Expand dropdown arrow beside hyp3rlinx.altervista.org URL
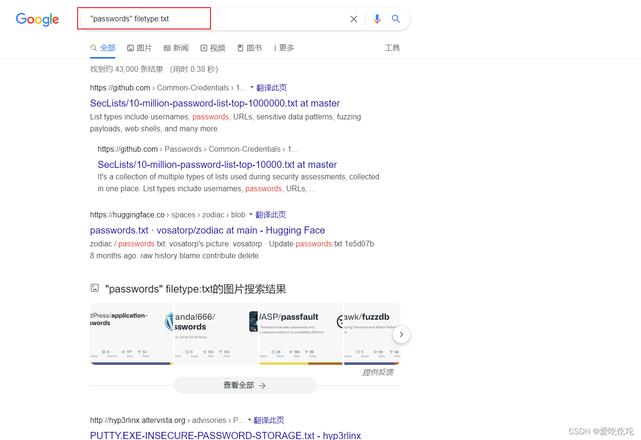This screenshot has width=641, height=440. pyautogui.click(x=249, y=420)
